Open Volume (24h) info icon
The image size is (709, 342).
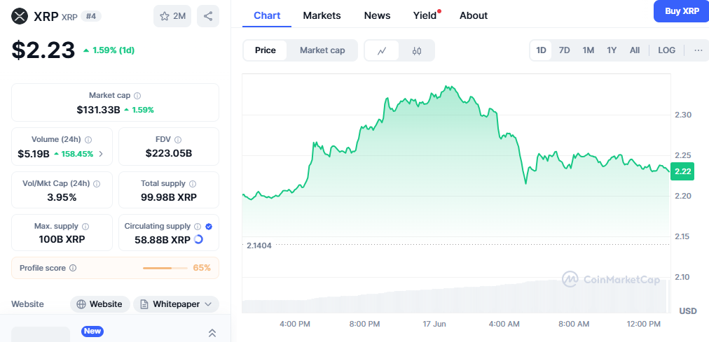[x=88, y=139]
